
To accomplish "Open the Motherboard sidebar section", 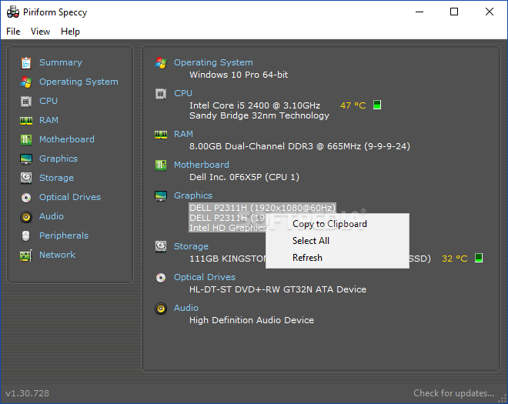I will (67, 139).
